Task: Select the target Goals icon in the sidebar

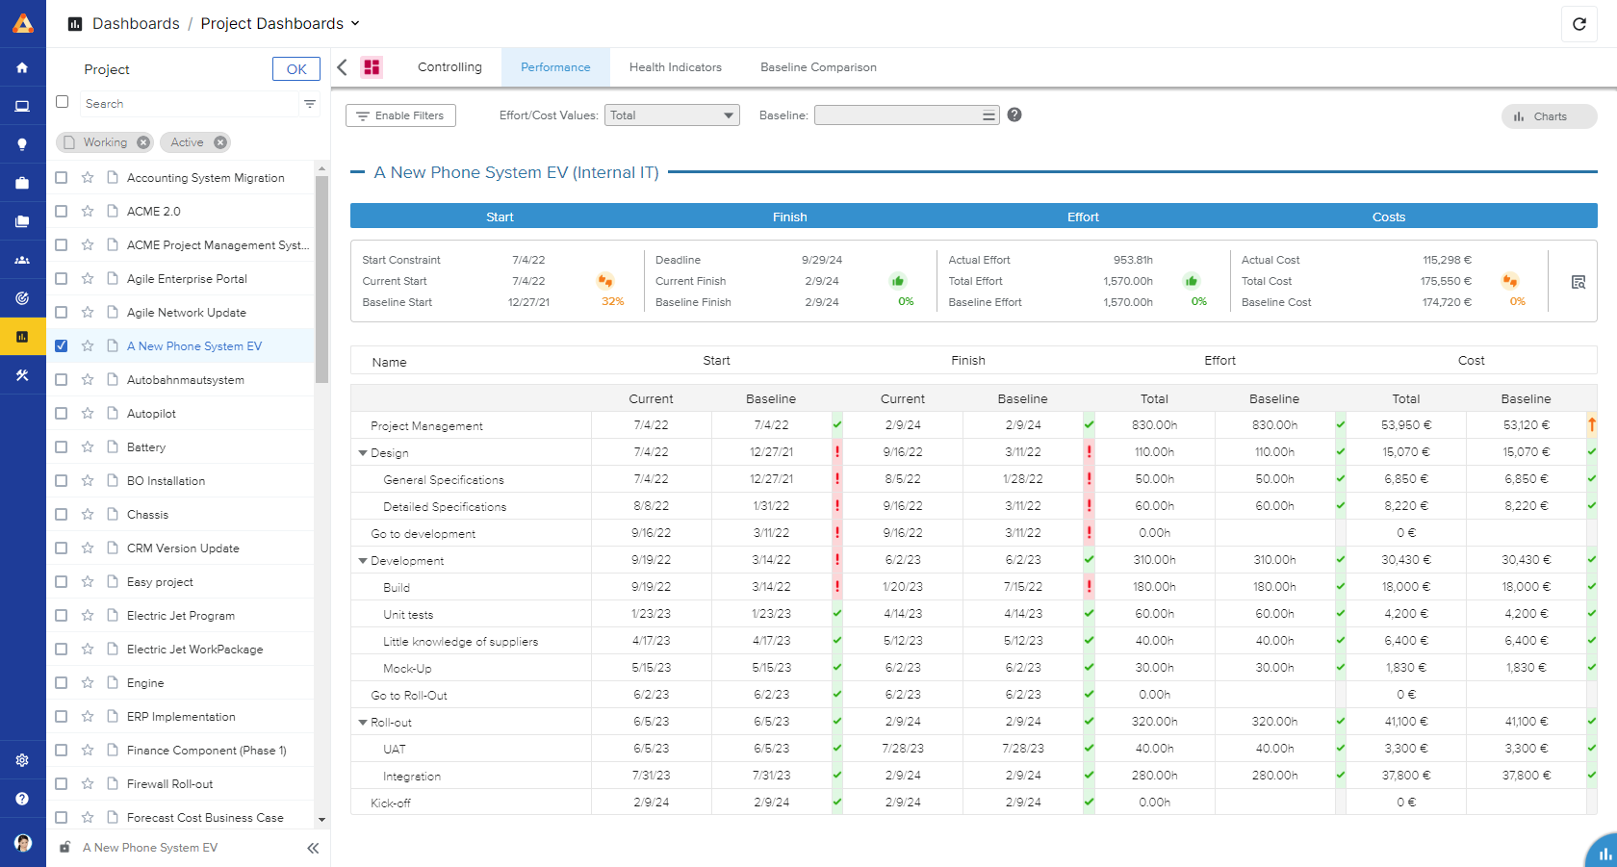Action: pos(23,298)
